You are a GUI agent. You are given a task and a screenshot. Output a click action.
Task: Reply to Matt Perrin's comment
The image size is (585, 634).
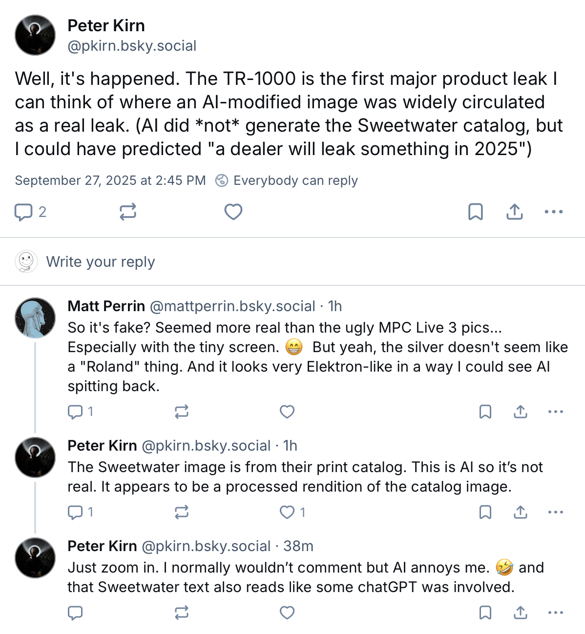point(75,412)
